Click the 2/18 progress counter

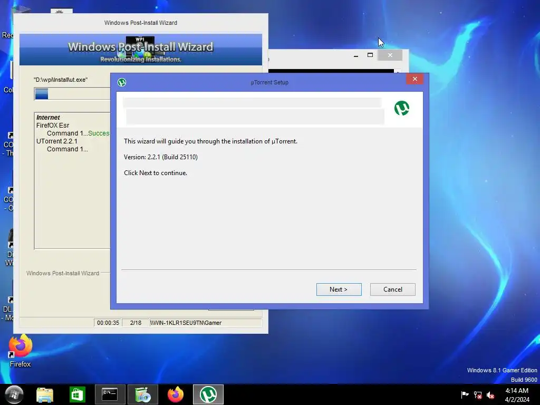coord(136,323)
